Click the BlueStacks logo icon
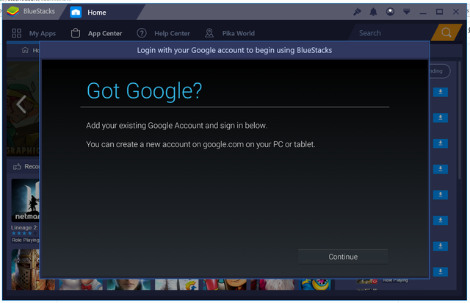The image size is (470, 303). (13, 12)
